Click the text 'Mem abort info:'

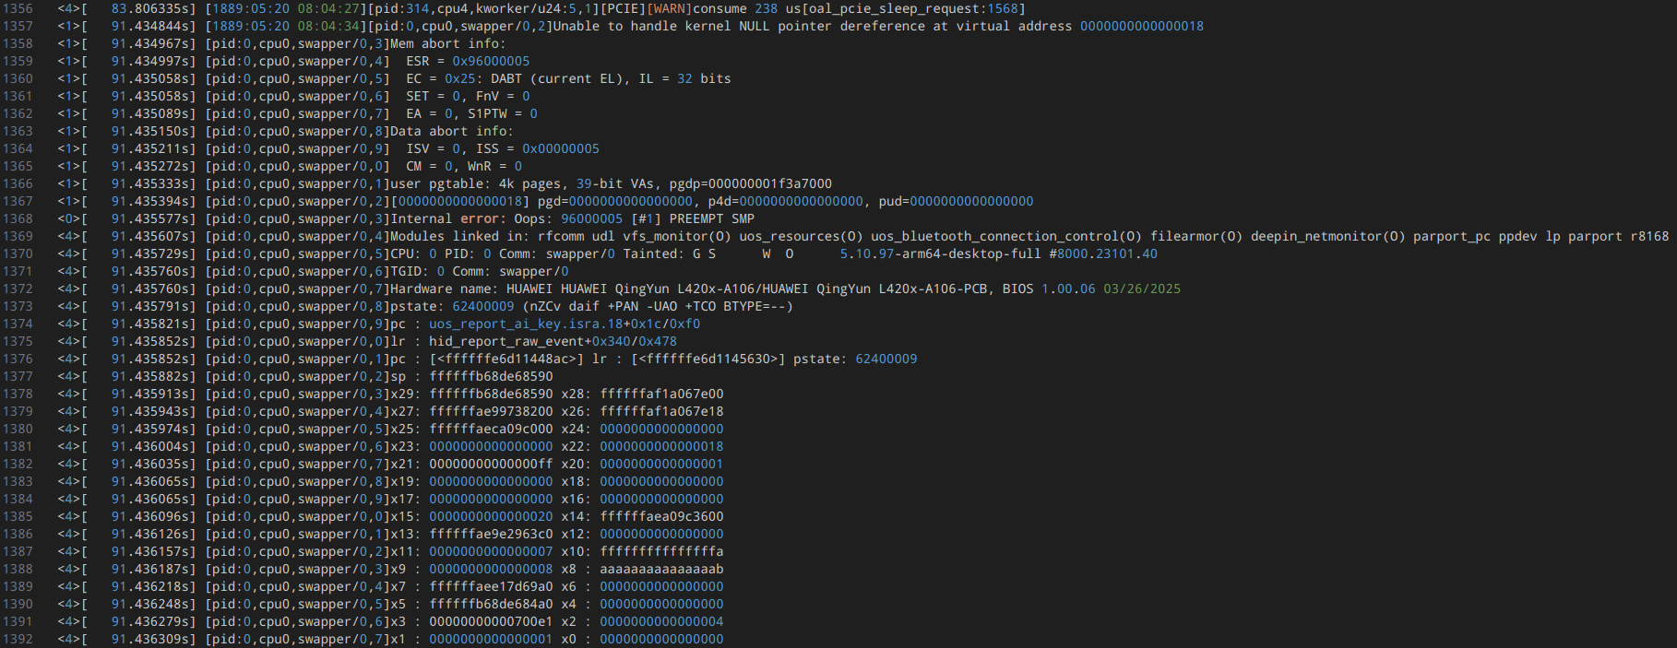(x=447, y=43)
